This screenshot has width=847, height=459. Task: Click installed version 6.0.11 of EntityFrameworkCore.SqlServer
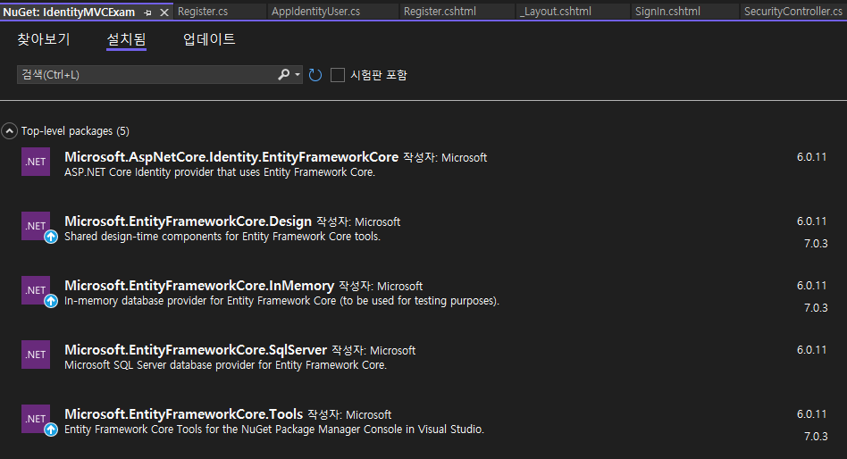pyautogui.click(x=811, y=350)
